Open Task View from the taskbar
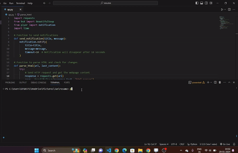This screenshot has height=153, width=238. pos(93,150)
